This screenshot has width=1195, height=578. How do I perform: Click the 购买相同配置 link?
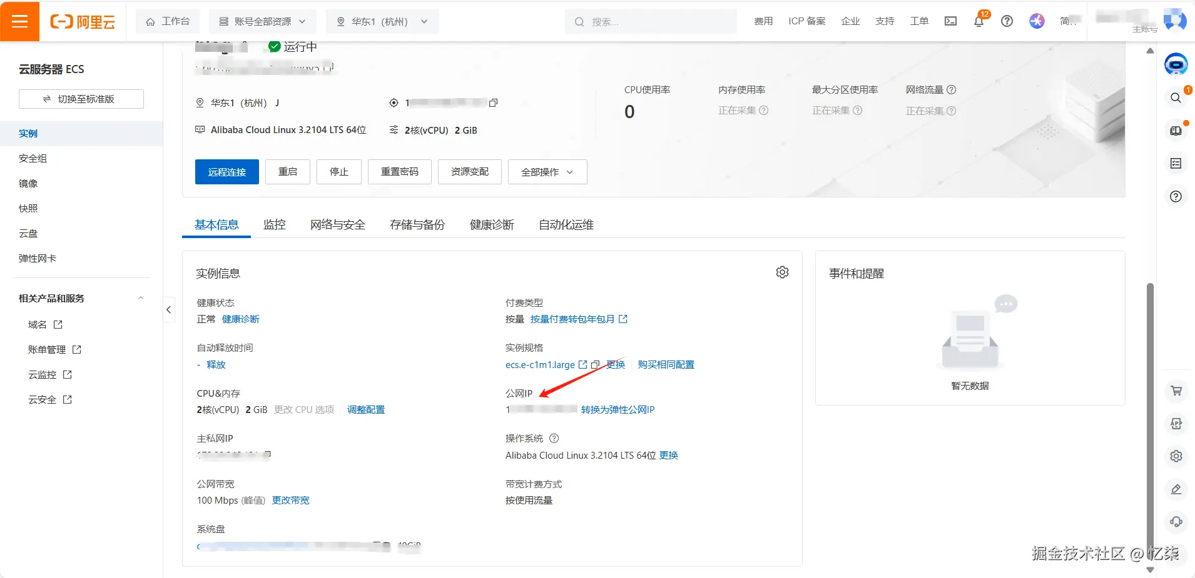(666, 365)
